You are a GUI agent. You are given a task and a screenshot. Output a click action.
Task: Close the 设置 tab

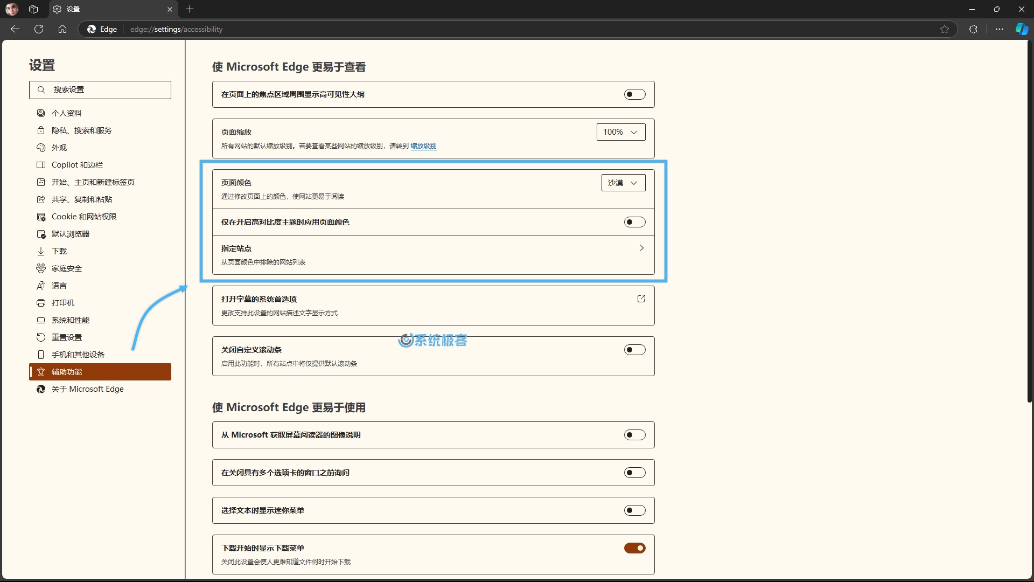click(170, 9)
